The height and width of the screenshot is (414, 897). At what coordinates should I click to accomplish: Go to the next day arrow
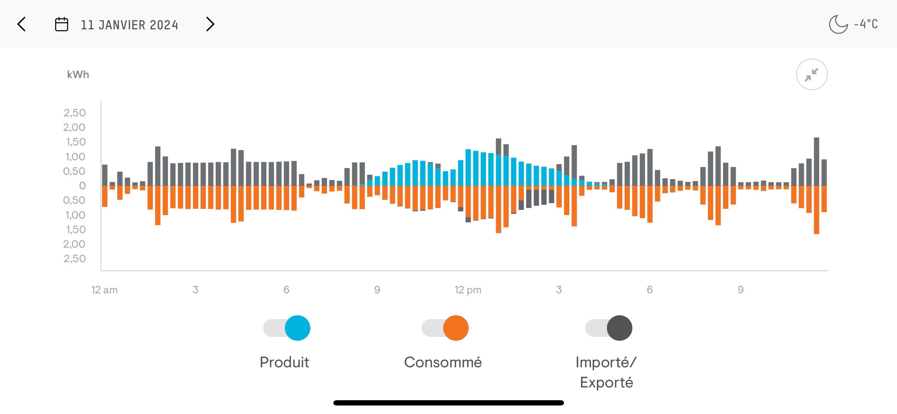[x=210, y=24]
